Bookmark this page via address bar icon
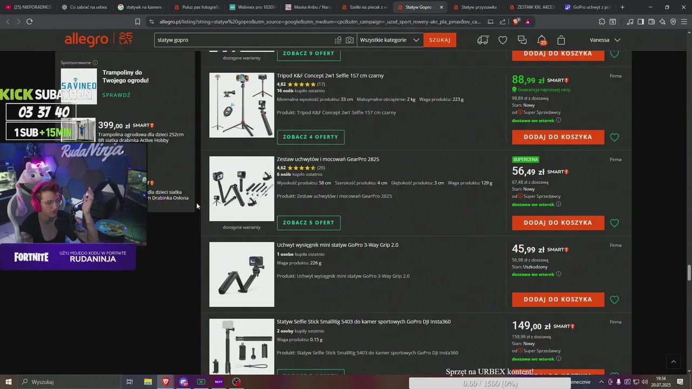This screenshot has width=692, height=389. [x=137, y=22]
